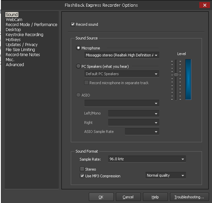212x203 pixels.
Task: Select Keystroke Recording section
Action: 24,34
